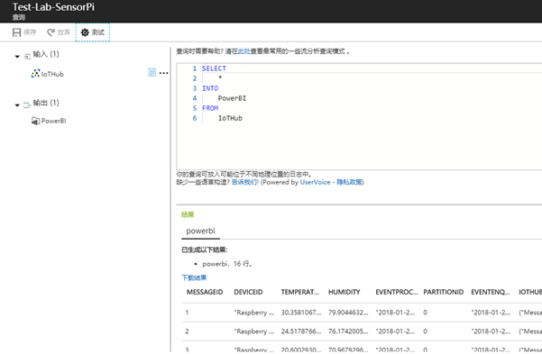Click PowerBI on query line 4
The width and height of the screenshot is (542, 354).
(x=232, y=98)
